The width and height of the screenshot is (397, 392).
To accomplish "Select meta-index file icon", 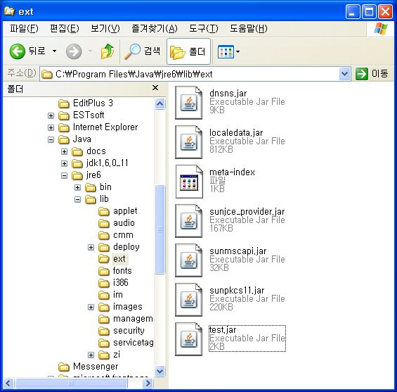I will tap(189, 182).
